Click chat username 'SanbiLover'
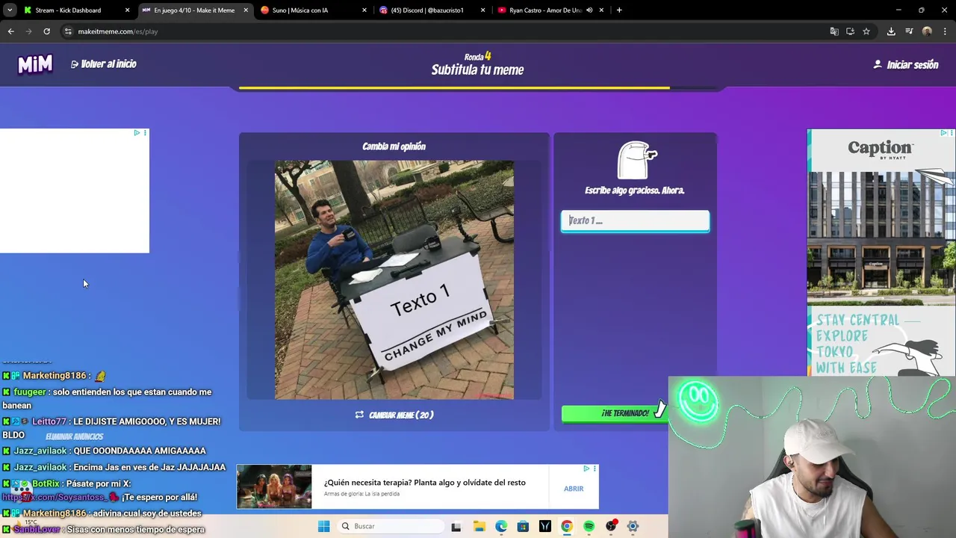This screenshot has height=538, width=956. [x=37, y=530]
